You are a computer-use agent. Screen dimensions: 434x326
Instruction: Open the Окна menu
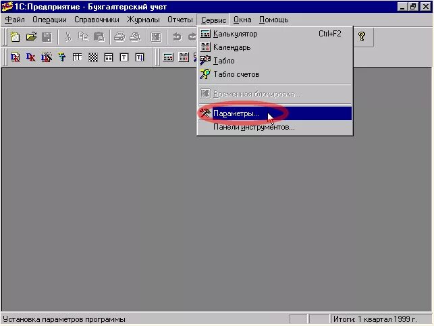[x=242, y=20]
